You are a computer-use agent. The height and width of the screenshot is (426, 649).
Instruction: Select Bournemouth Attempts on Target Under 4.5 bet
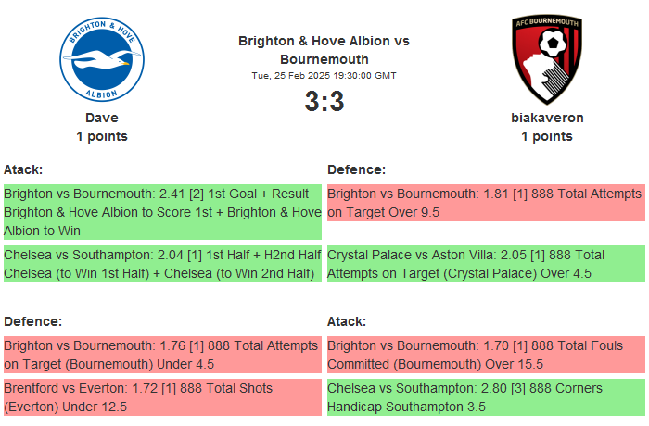click(162, 355)
